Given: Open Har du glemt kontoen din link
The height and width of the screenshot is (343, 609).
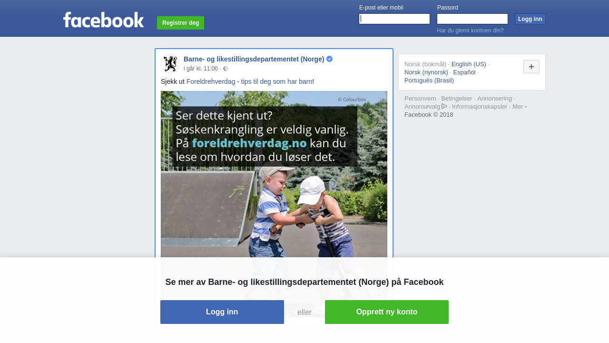Looking at the screenshot, I should 470,30.
